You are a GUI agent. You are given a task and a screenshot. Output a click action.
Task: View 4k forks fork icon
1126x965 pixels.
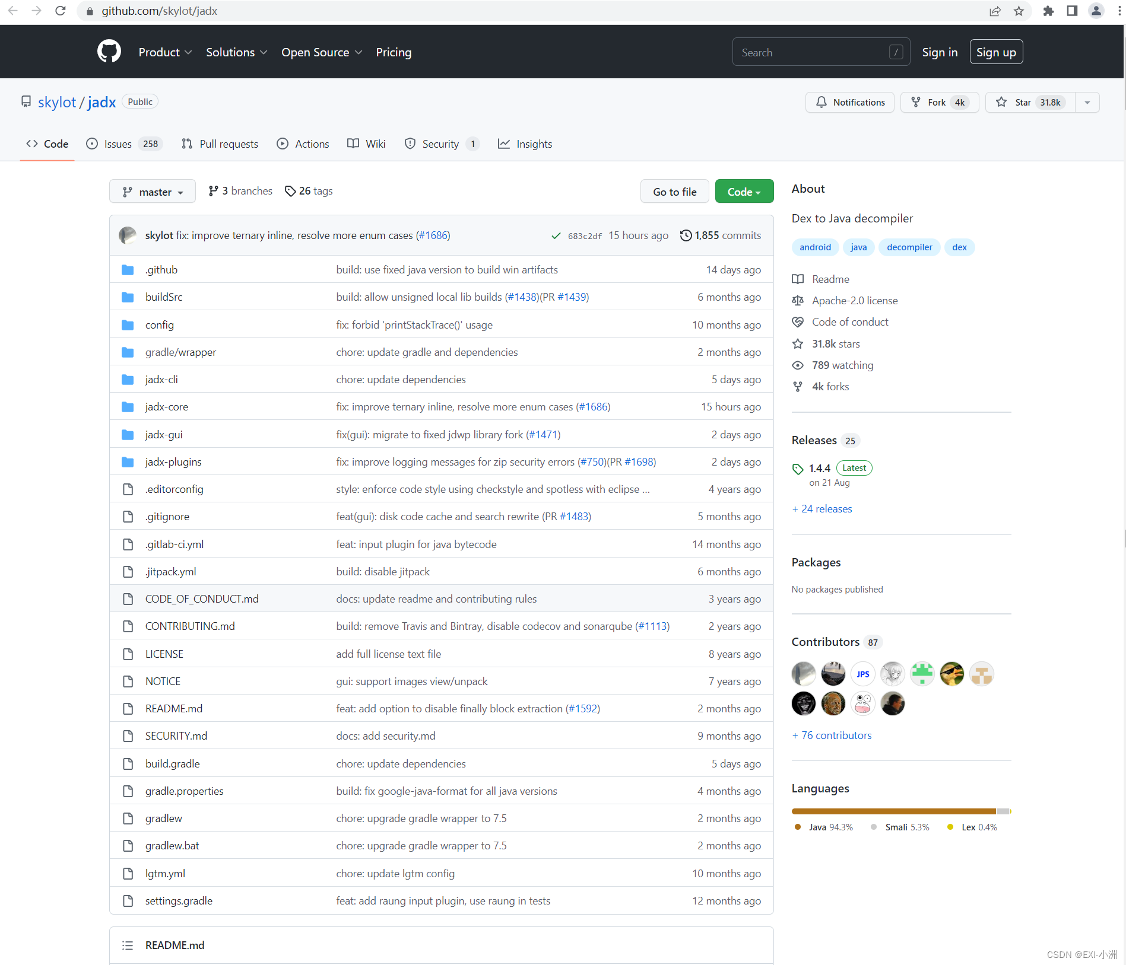coord(798,387)
